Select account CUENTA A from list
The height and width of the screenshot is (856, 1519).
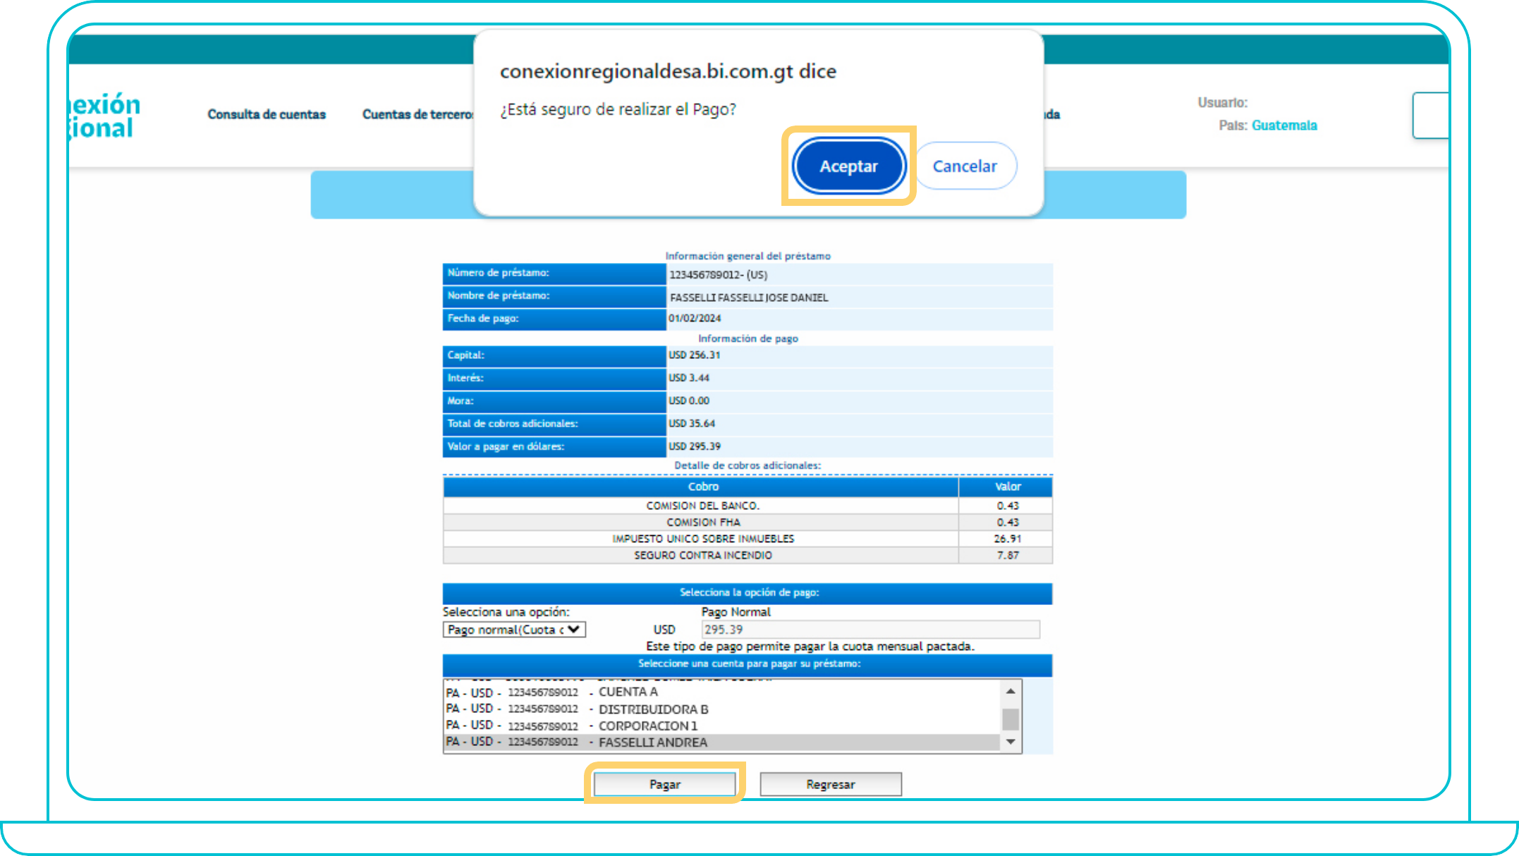[x=628, y=692]
